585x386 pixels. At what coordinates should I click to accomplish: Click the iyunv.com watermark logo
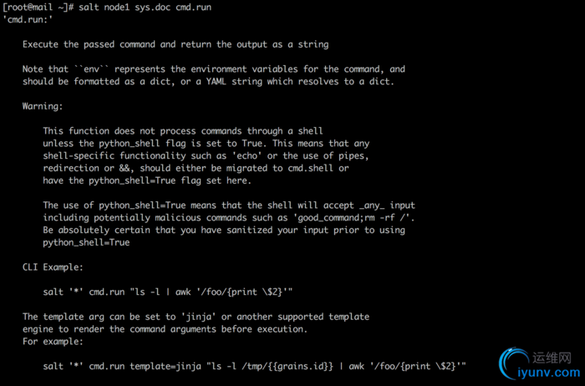coord(540,363)
